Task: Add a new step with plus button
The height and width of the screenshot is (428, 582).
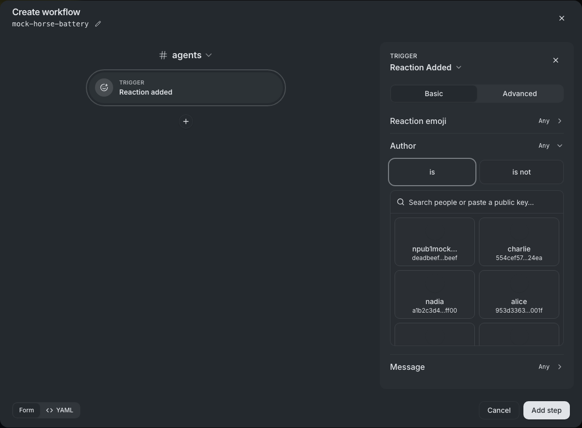Action: [x=185, y=121]
